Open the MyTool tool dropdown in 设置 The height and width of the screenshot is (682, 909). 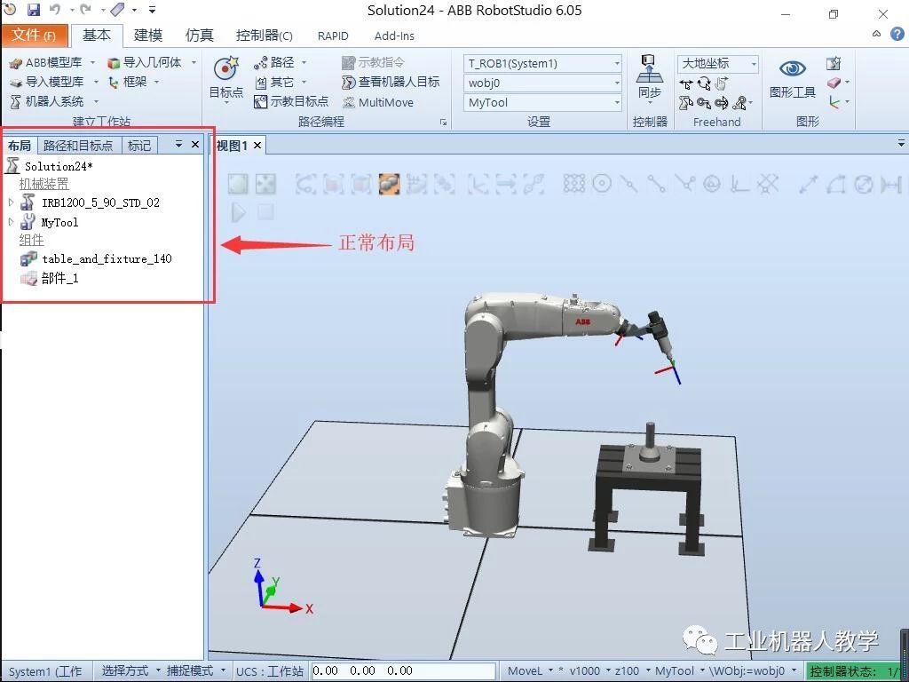(617, 103)
